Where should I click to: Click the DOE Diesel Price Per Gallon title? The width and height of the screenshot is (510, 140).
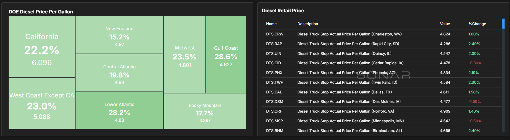[41, 12]
